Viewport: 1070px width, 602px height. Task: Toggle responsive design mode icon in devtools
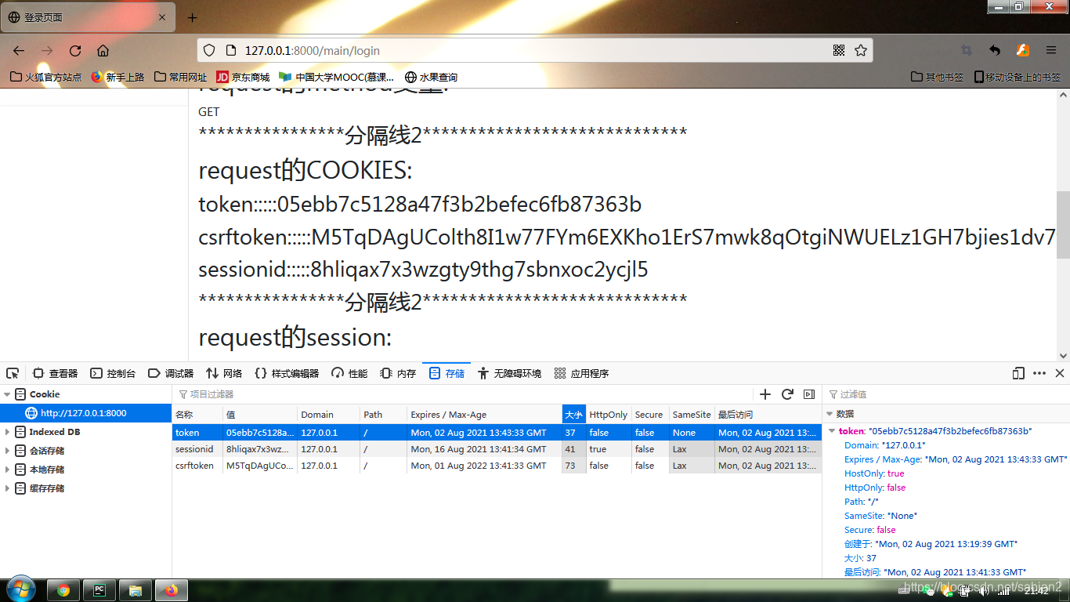pyautogui.click(x=1018, y=373)
